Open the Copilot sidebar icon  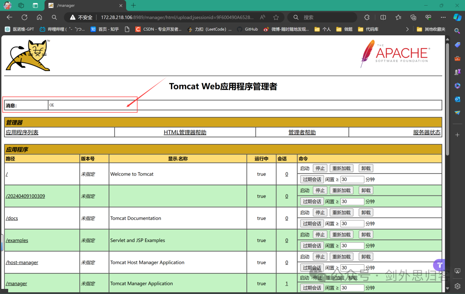457,17
